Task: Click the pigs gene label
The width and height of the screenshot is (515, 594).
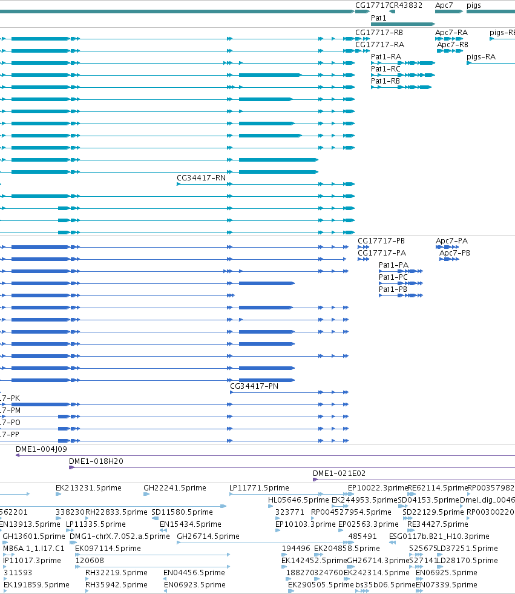Action: click(x=474, y=5)
